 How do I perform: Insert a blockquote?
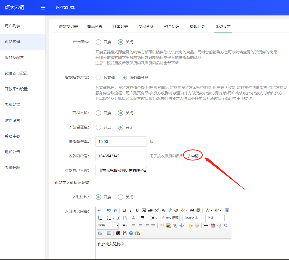pos(192,210)
